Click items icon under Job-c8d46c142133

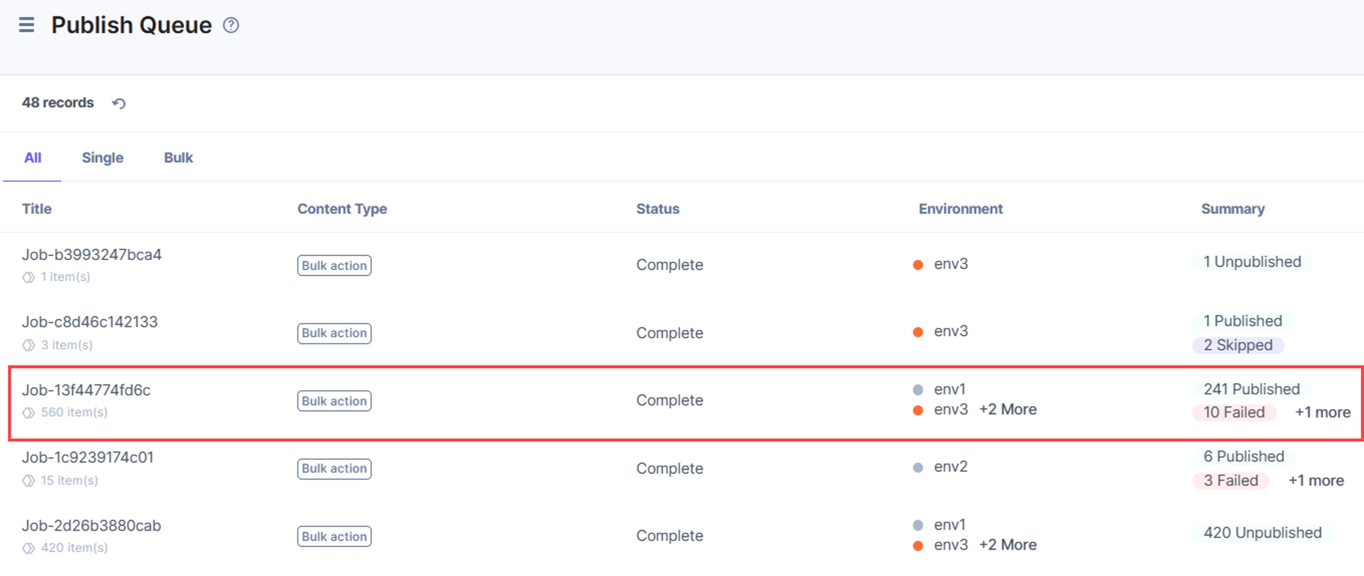click(x=28, y=345)
